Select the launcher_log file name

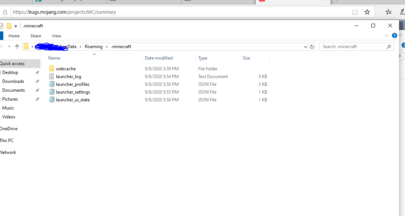(x=69, y=77)
